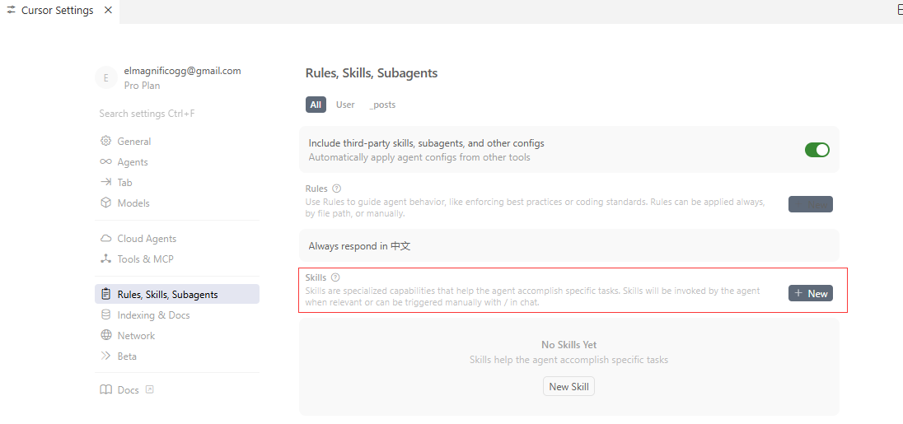
Task: Click the New Skill button
Action: [568, 386]
